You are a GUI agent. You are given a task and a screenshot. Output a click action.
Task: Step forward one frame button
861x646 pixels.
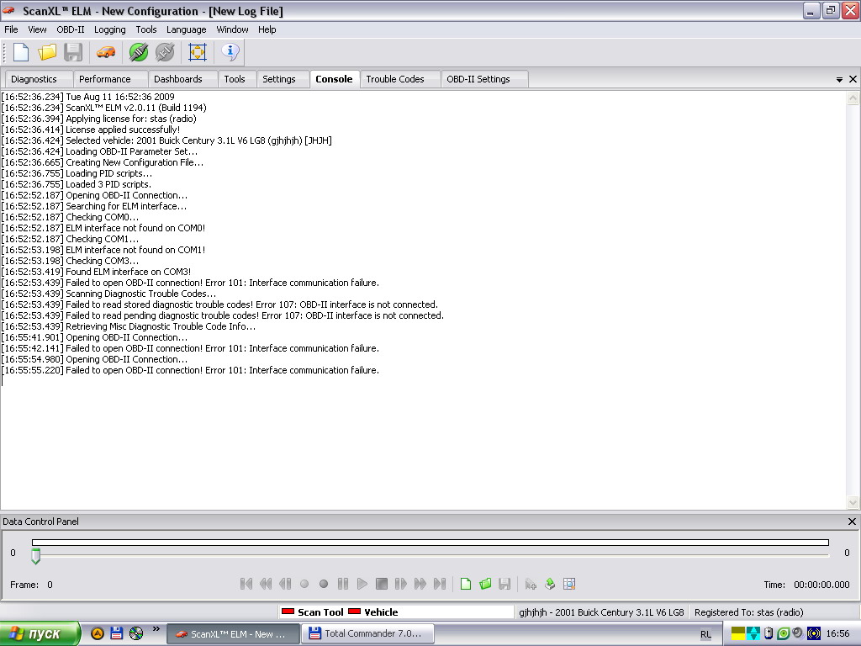[x=401, y=584]
